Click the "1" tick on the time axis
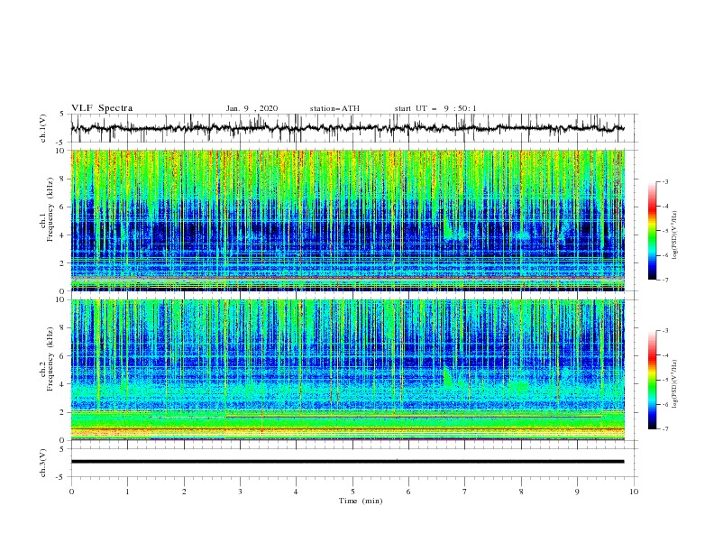 click(x=127, y=492)
